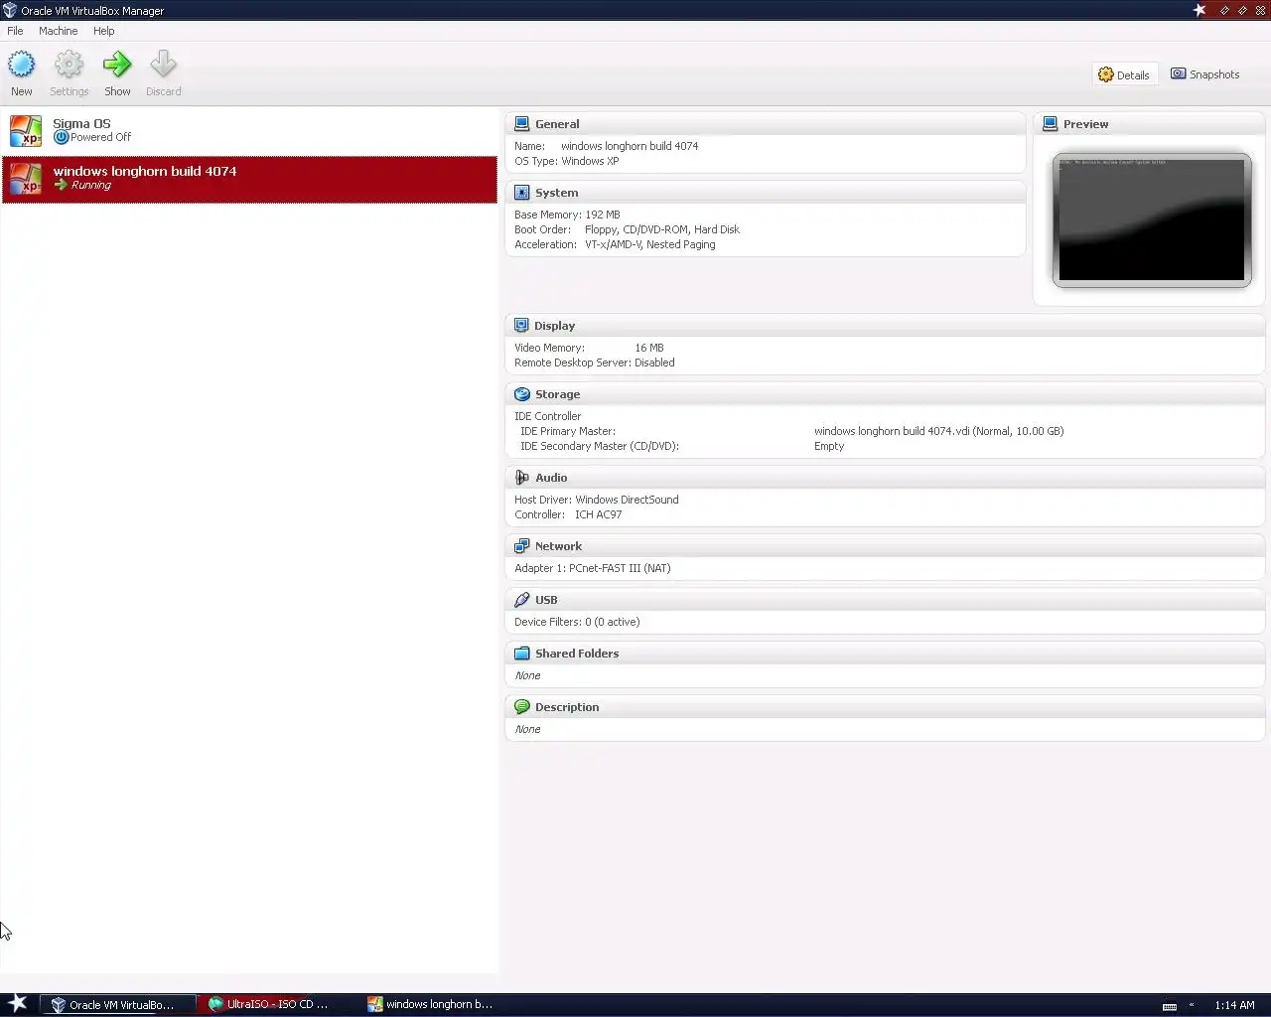Screen dimensions: 1271x1017
Task: Click the Audio section speaker icon
Action: pos(521,478)
